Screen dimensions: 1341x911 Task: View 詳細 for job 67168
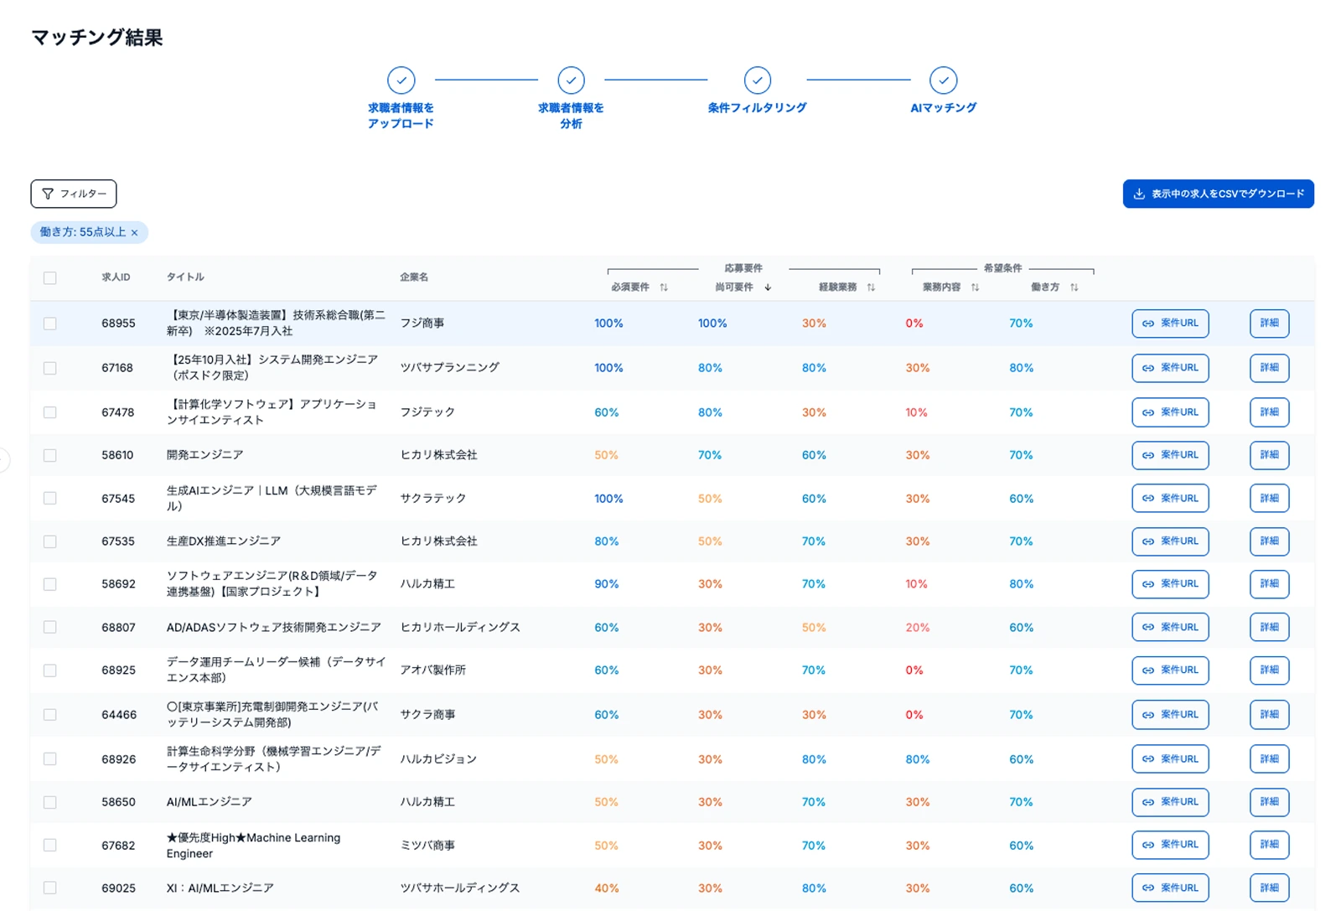[x=1270, y=368]
